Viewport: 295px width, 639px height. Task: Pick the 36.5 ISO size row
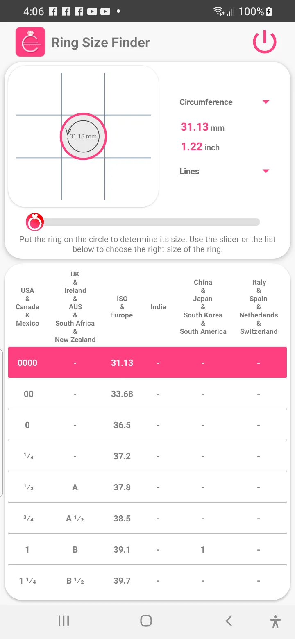click(147, 425)
